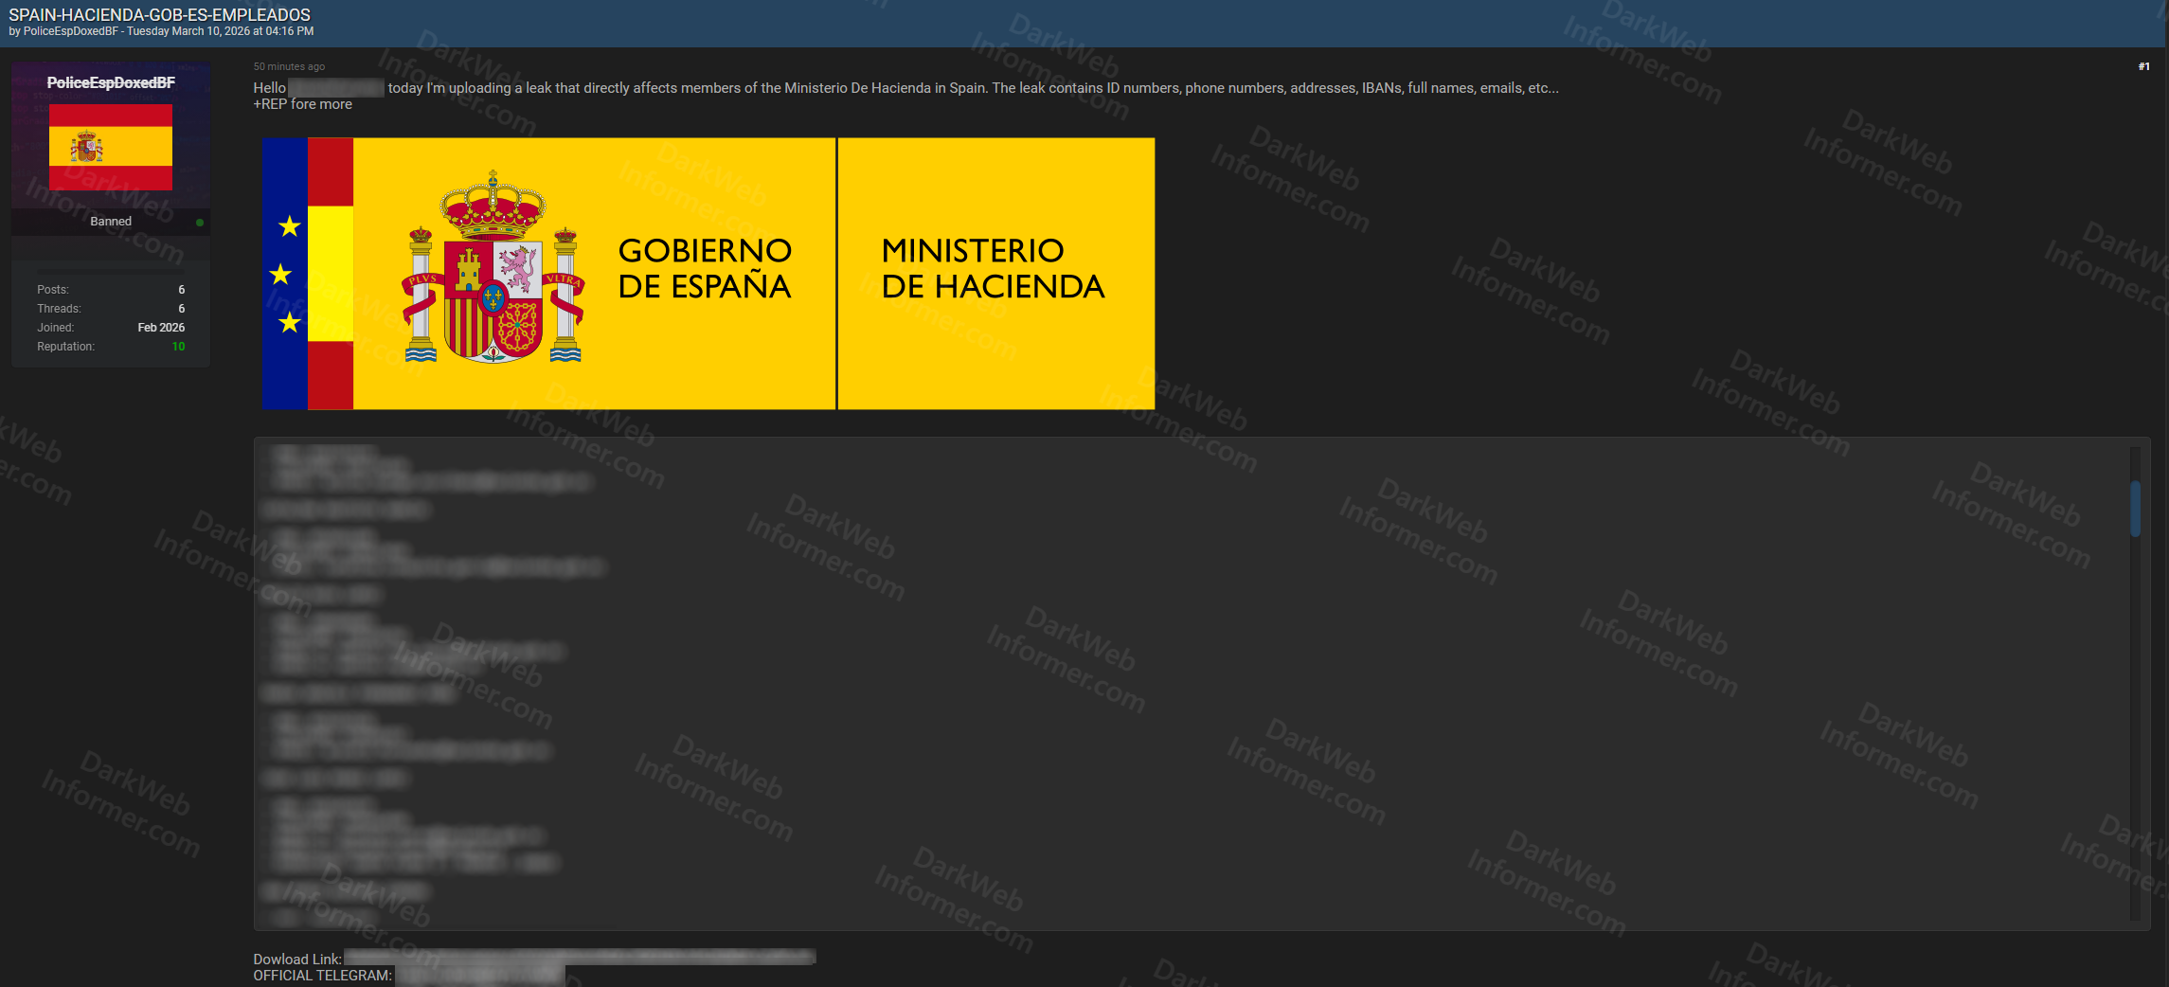Click the Posts count showing 6
Screen dimensions: 2169x987
[x=180, y=289]
